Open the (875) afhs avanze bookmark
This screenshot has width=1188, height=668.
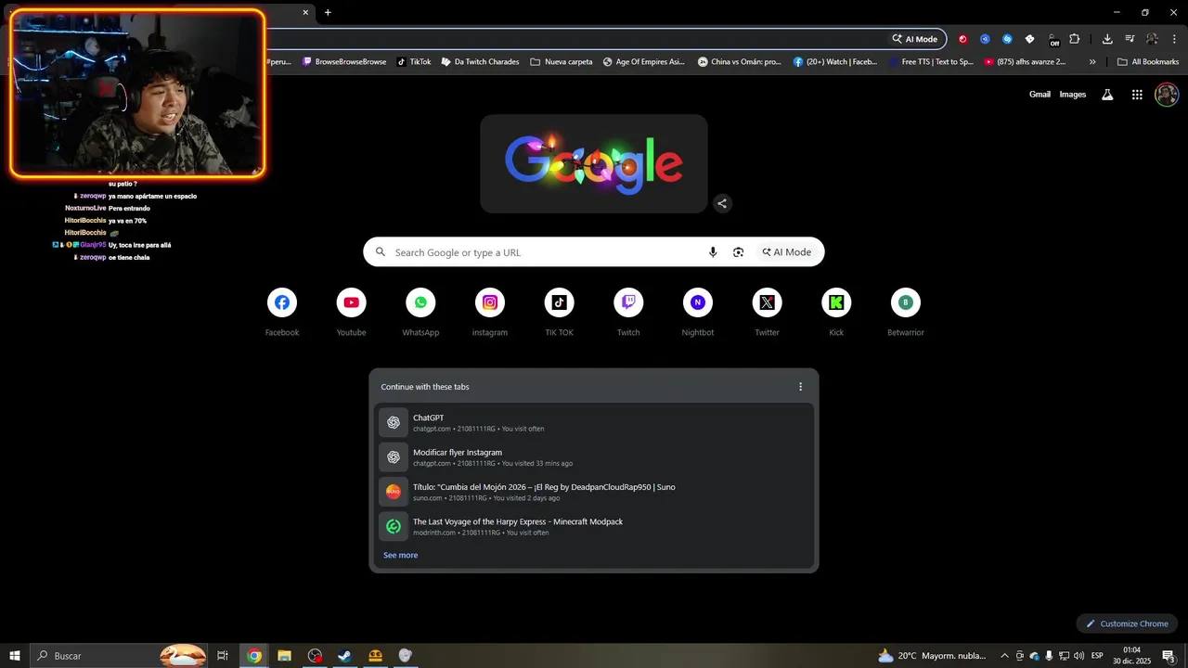pyautogui.click(x=1026, y=62)
